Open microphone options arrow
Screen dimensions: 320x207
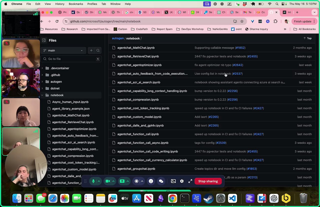click(x=99, y=181)
